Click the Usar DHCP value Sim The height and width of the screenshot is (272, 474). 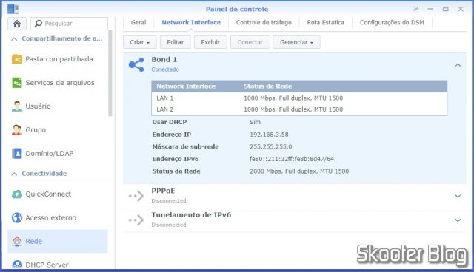[255, 122]
